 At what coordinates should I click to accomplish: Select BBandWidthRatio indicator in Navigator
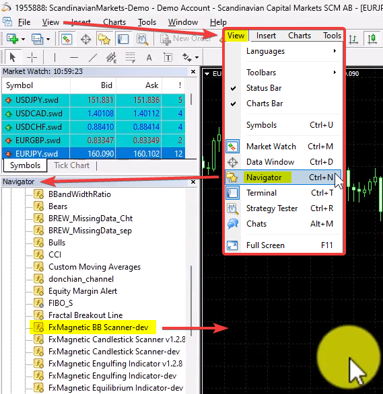pyautogui.click(x=79, y=194)
